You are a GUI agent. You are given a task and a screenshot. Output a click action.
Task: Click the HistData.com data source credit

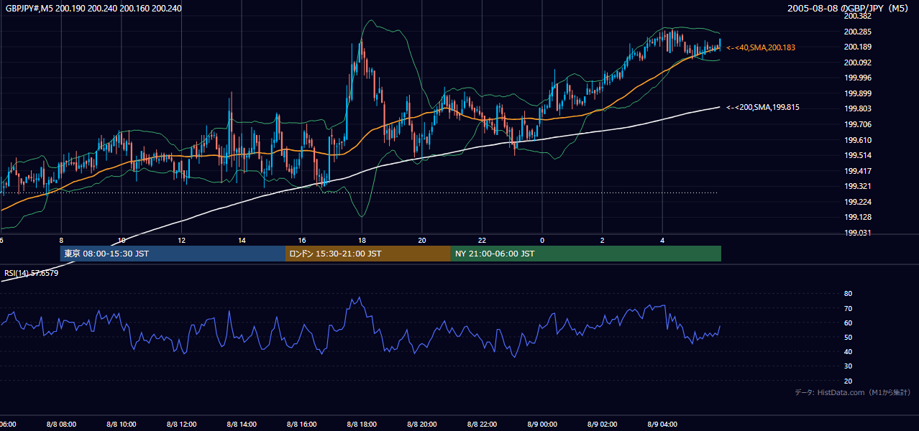(853, 392)
